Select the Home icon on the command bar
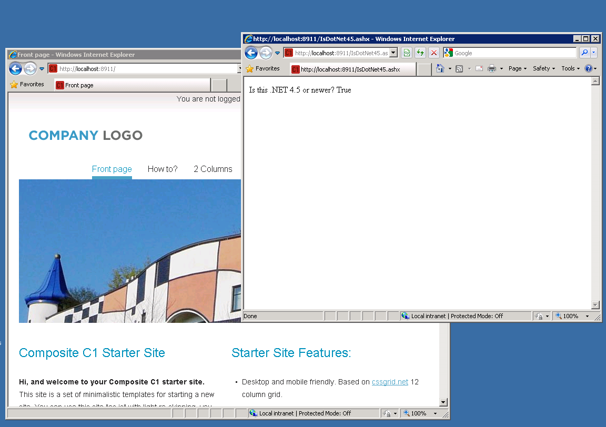This screenshot has height=427, width=606. [x=440, y=68]
